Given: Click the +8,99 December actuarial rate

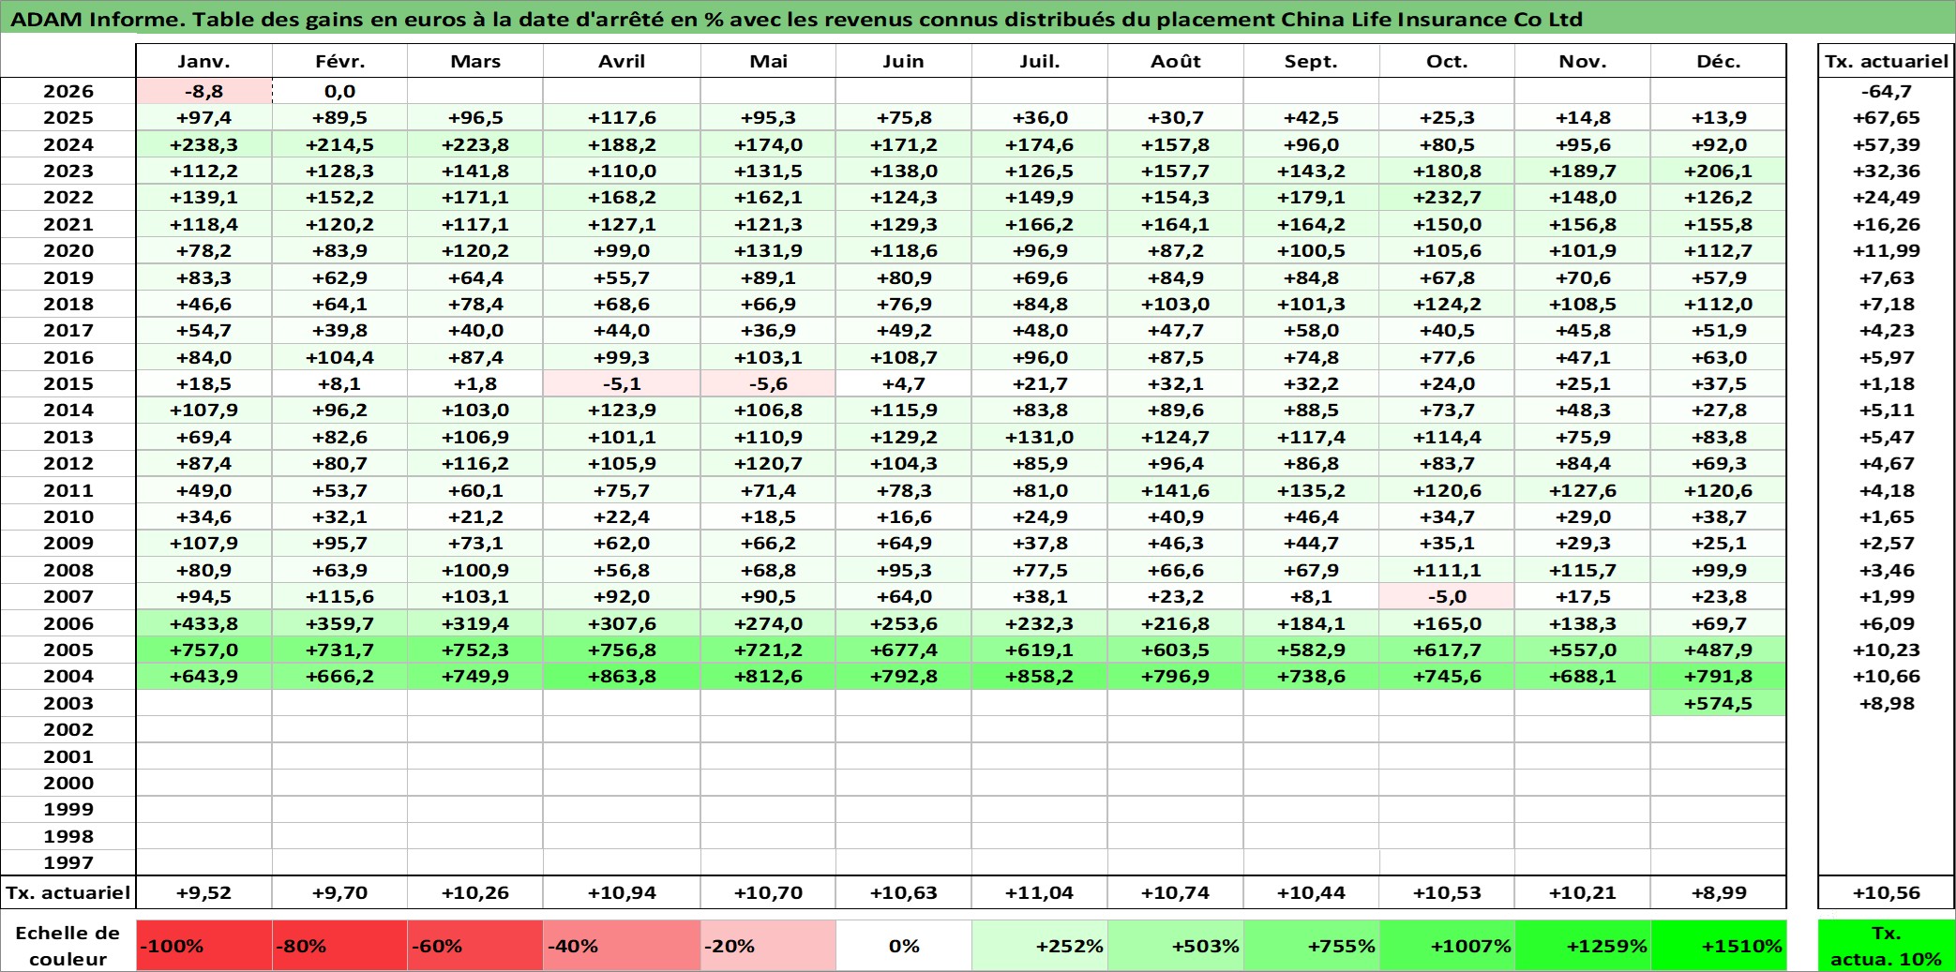Looking at the screenshot, I should (1718, 892).
